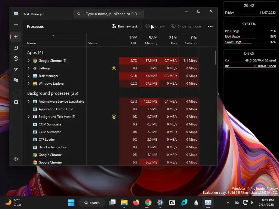The image size is (279, 209).
Task: Click the Rainmeter droplet taskbar icon
Action: (196, 202)
